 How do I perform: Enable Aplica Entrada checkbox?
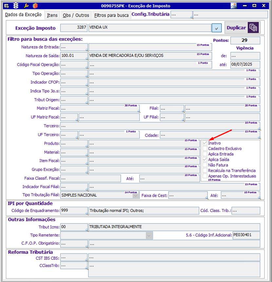(x=205, y=154)
